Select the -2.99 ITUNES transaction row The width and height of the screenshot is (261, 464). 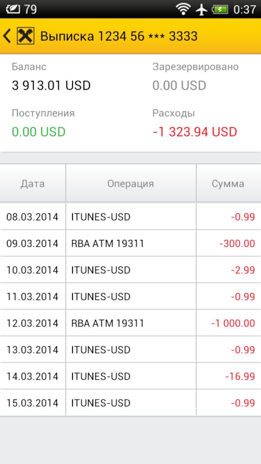coord(130,270)
